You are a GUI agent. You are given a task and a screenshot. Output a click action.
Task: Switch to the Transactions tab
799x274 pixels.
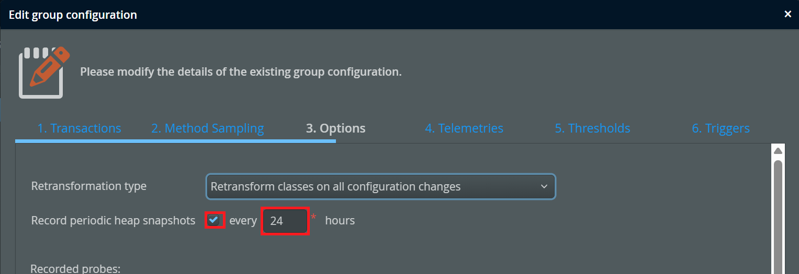(79, 128)
